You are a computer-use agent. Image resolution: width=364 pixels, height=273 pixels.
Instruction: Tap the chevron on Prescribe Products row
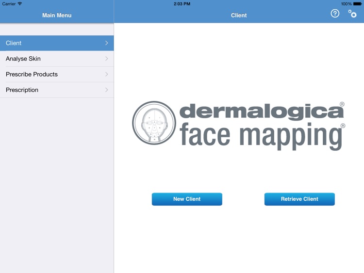click(x=107, y=74)
